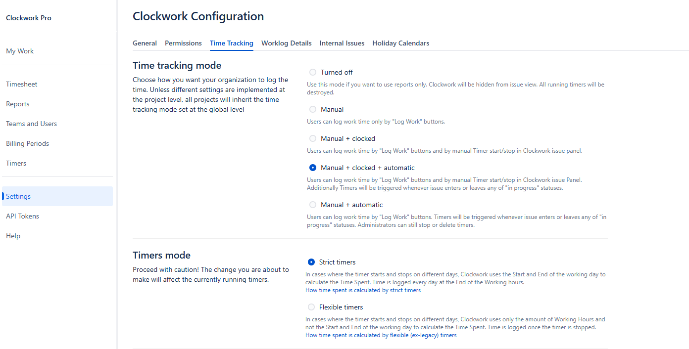Select the Turned off radio button
Viewport: 689px width, 349px height.
(x=313, y=72)
